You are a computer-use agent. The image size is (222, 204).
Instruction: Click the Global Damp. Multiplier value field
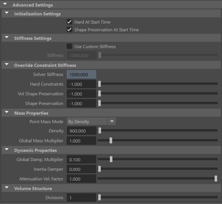tap(81, 159)
